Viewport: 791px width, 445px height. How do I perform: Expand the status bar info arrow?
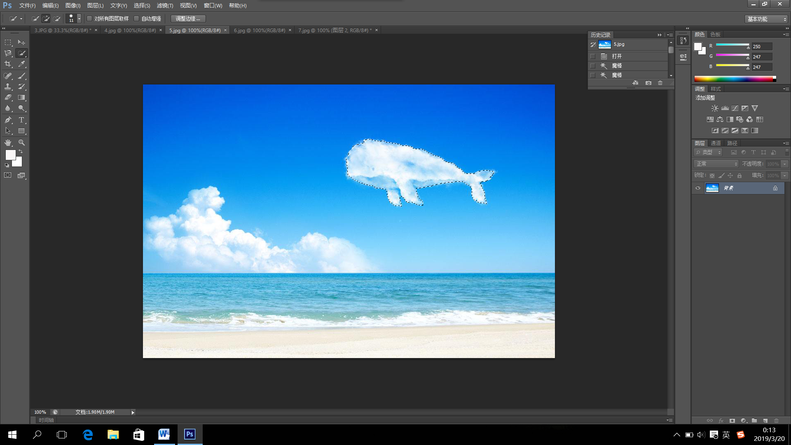[133, 412]
